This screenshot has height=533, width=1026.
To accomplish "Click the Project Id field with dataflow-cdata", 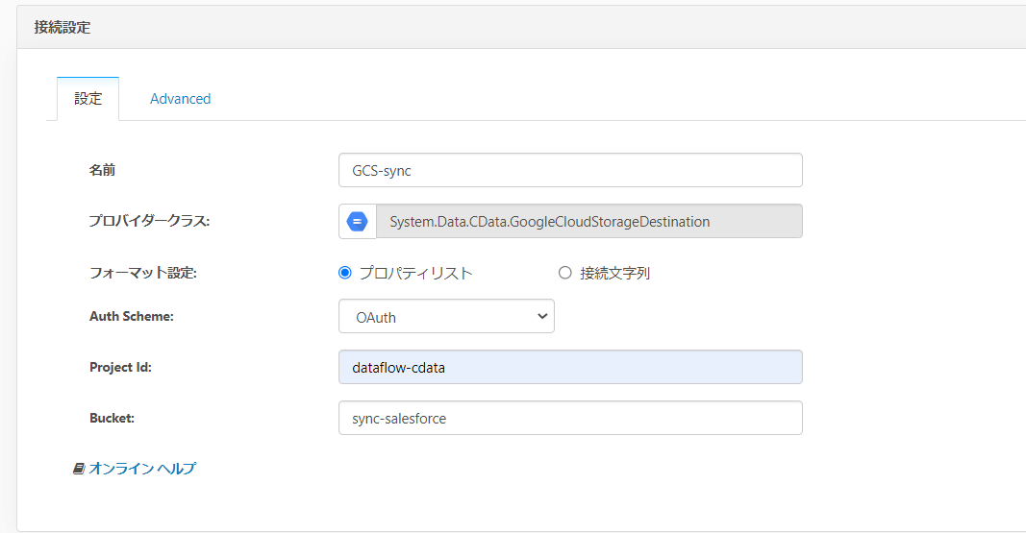I will pos(570,367).
